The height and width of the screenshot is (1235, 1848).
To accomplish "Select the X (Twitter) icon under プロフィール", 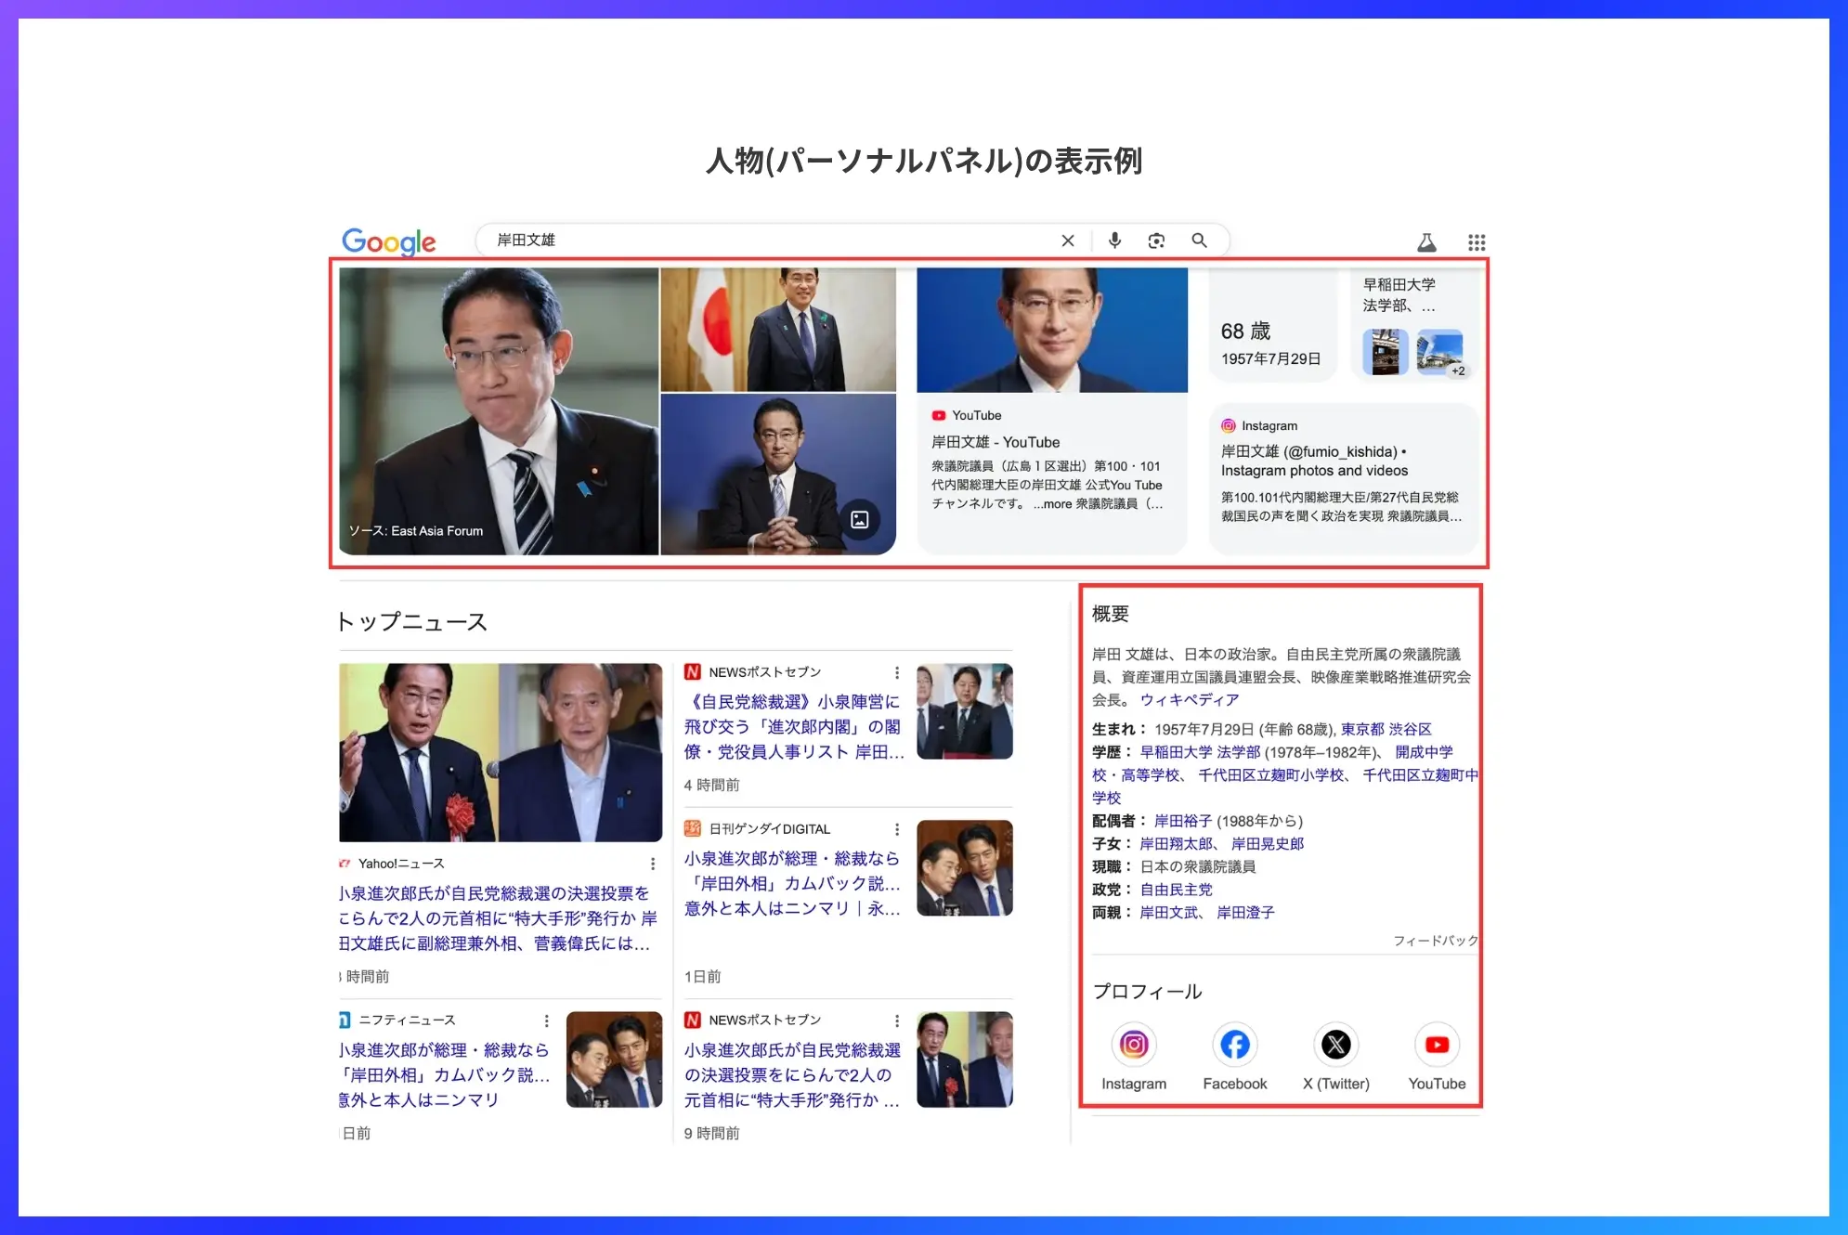I will pos(1335,1045).
